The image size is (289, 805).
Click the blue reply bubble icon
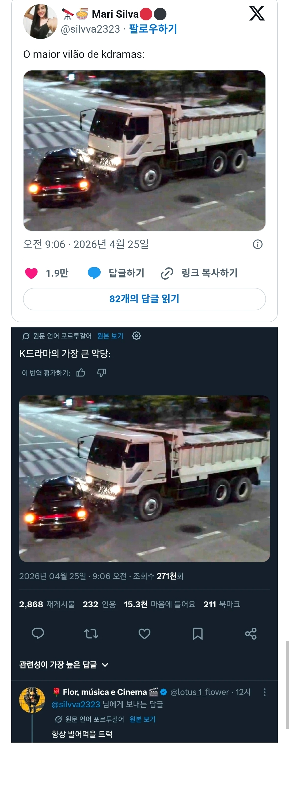coord(94,273)
